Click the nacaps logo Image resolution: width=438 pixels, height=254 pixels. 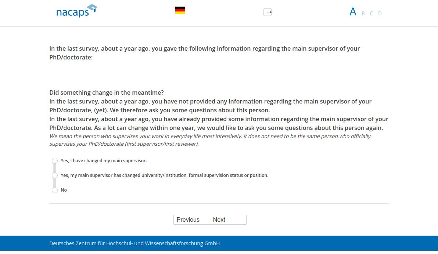point(77,11)
